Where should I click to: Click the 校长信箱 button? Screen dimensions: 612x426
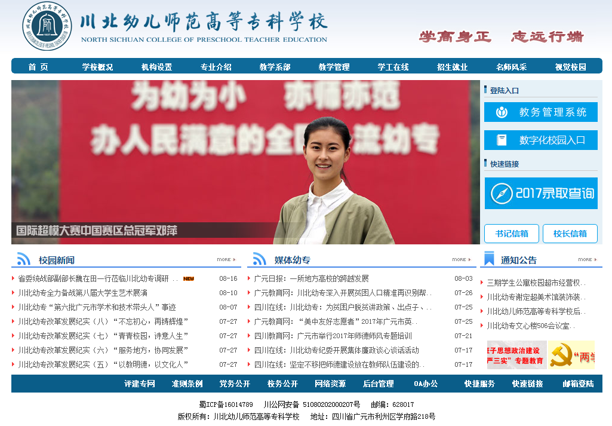570,234
